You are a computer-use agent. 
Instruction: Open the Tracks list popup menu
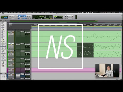6,21
